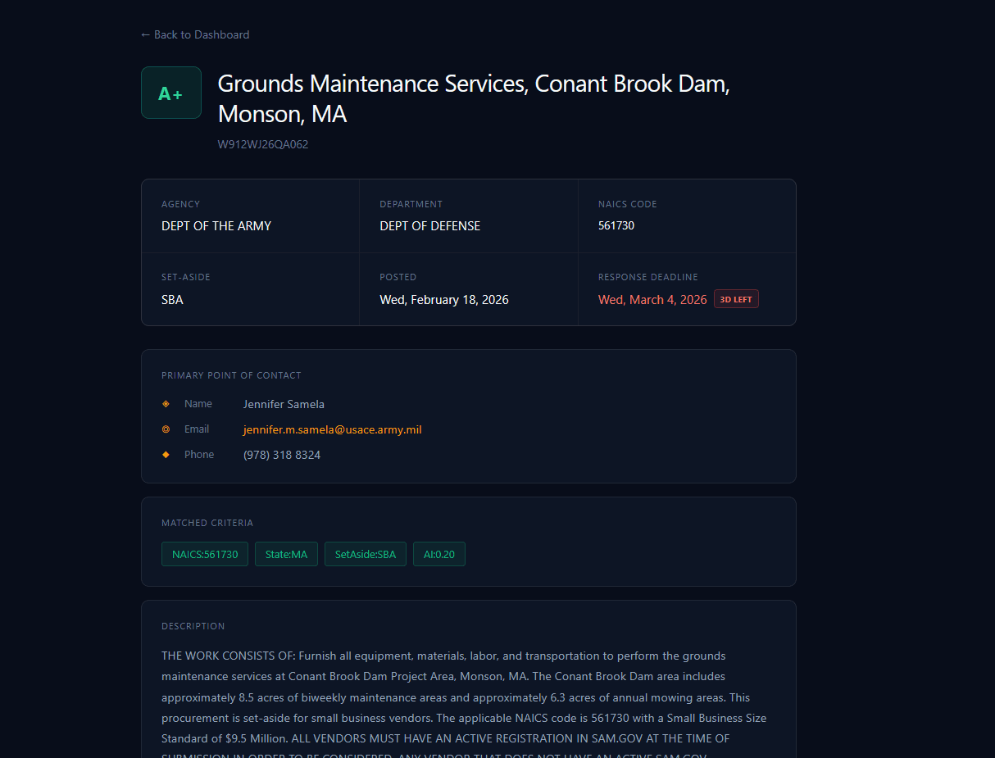The image size is (995, 758).
Task: Click the orange diamond icon beside Phone
Action: tap(166, 454)
